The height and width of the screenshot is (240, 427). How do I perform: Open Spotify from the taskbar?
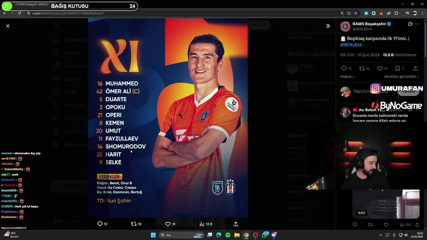(228, 235)
